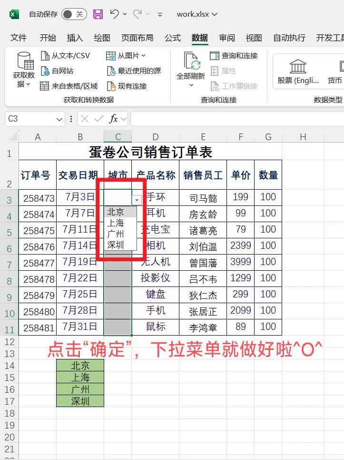Select column H header
This screenshot has height=460, width=344.
303,137
